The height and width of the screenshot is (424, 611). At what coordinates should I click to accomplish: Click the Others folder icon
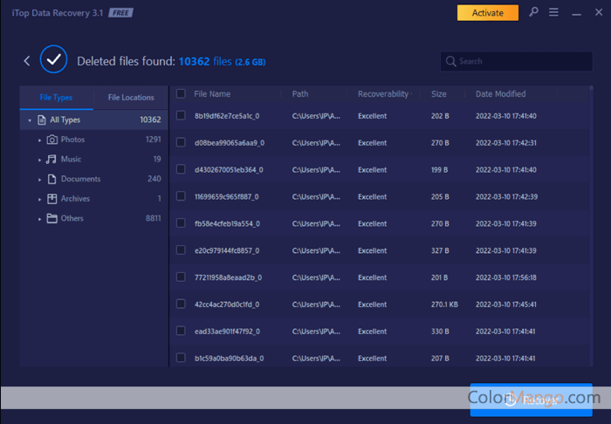coord(52,218)
